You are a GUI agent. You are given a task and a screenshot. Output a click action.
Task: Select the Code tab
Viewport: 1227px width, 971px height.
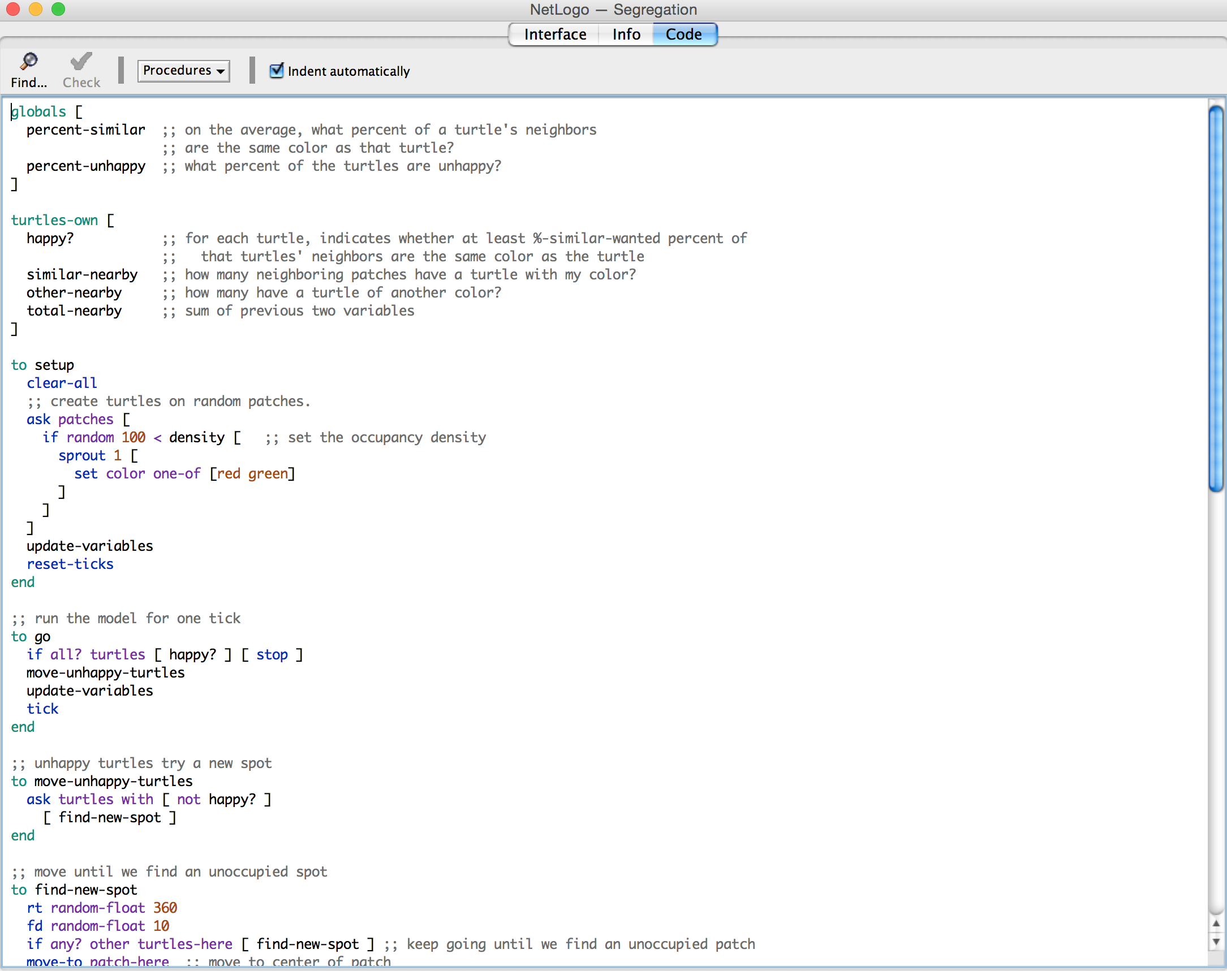[x=683, y=34]
